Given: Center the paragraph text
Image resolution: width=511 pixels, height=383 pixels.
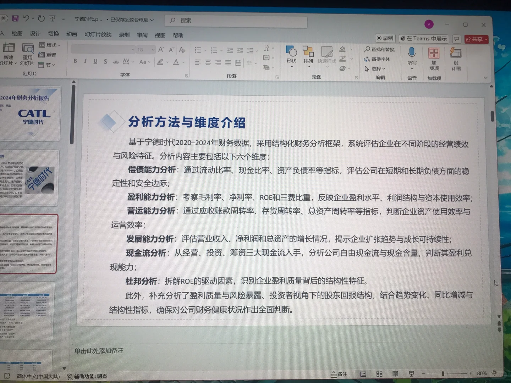Looking at the screenshot, I should point(208,62).
